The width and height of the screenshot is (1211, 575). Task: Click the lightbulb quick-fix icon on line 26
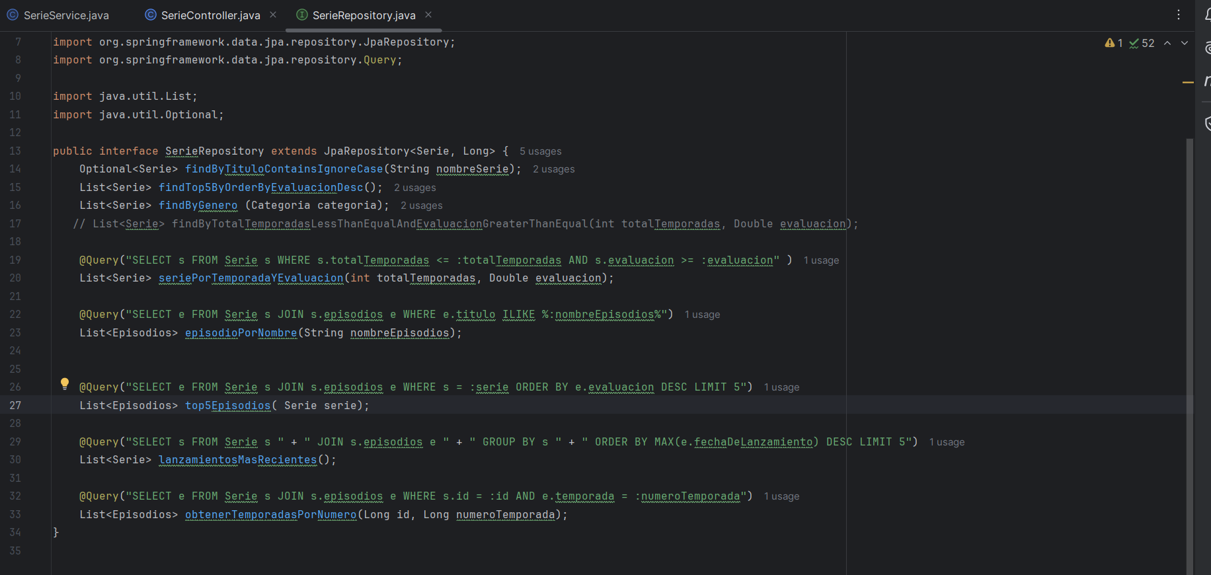pos(65,384)
